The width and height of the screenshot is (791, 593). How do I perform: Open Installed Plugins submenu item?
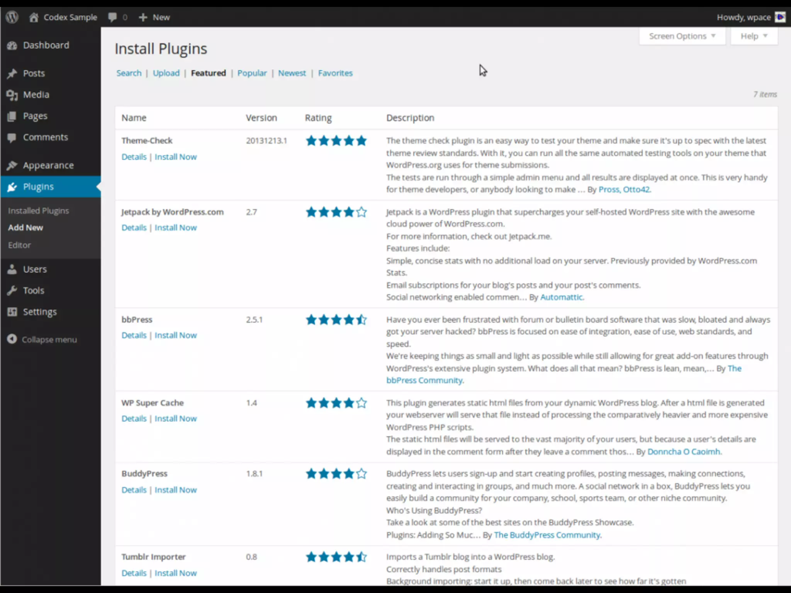(38, 211)
